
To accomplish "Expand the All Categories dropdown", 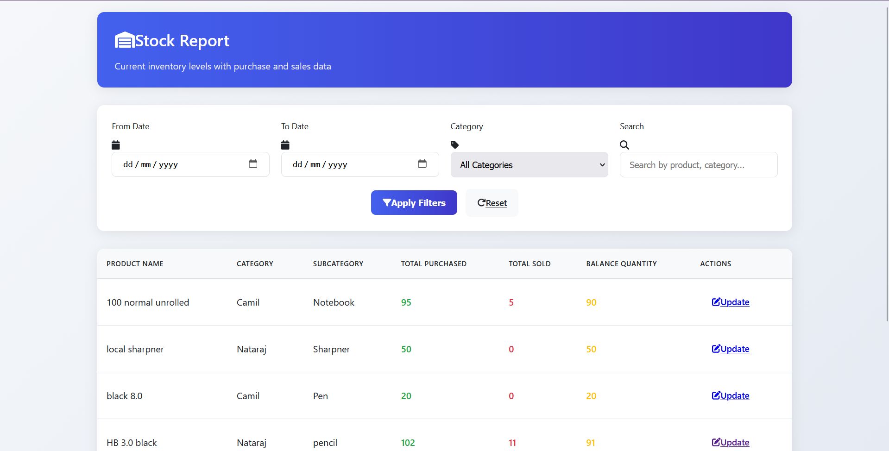I will pyautogui.click(x=529, y=164).
